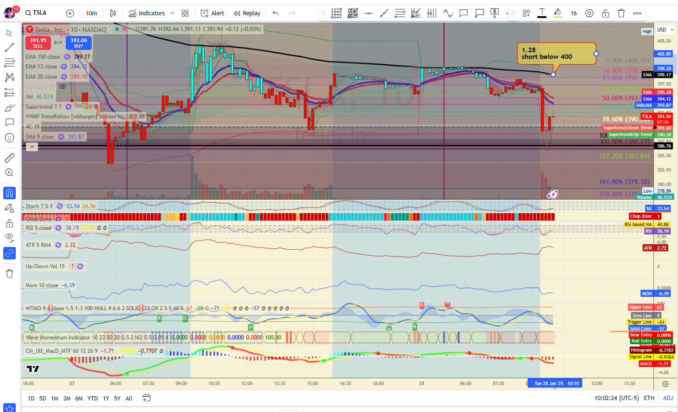Remove drawings with sidebar trash icon

click(x=9, y=273)
